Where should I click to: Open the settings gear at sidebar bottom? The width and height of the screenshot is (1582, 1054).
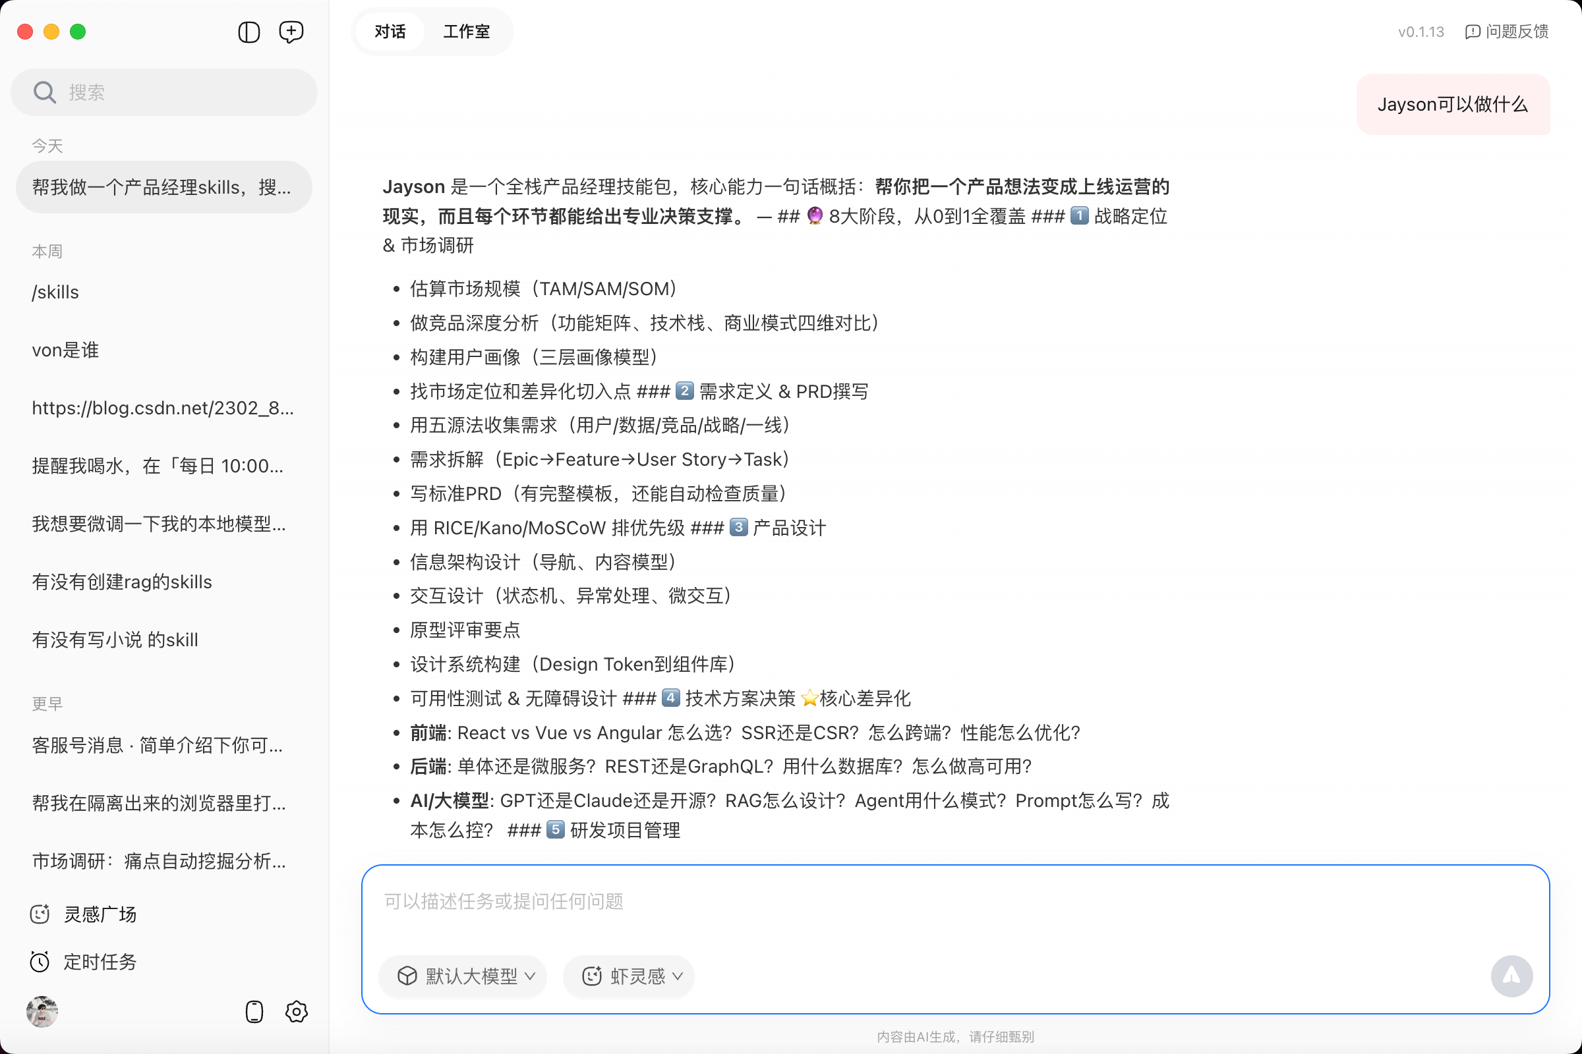pos(296,1012)
